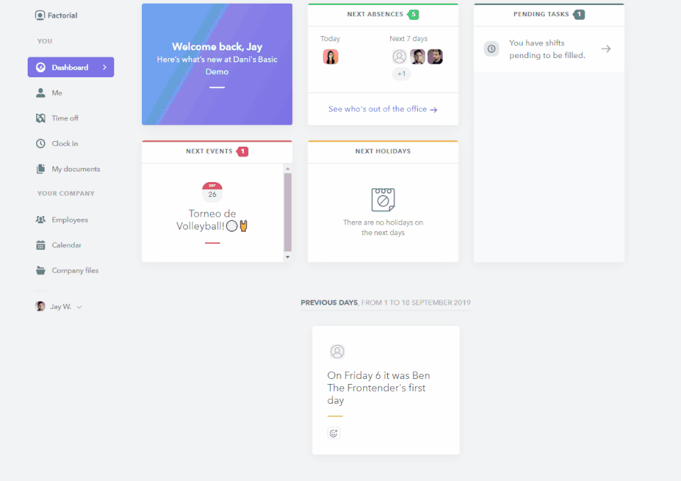Click the rock hand emoji in event
This screenshot has width=681, height=481.
pos(243,226)
